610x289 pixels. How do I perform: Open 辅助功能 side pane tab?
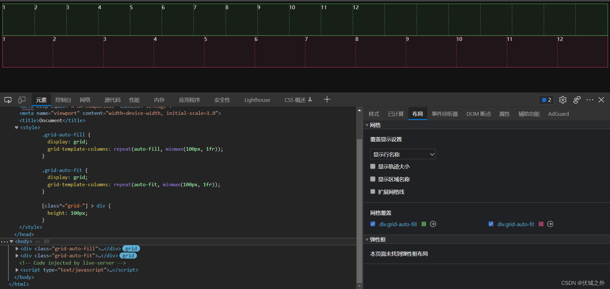pos(529,114)
